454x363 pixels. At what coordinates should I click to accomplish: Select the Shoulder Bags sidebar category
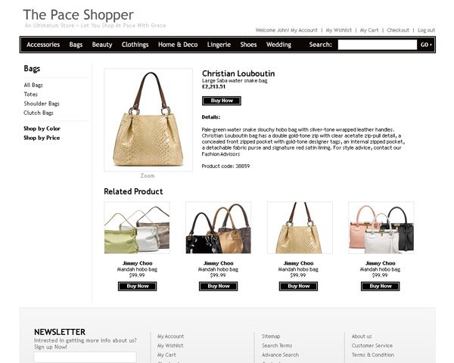(42, 104)
